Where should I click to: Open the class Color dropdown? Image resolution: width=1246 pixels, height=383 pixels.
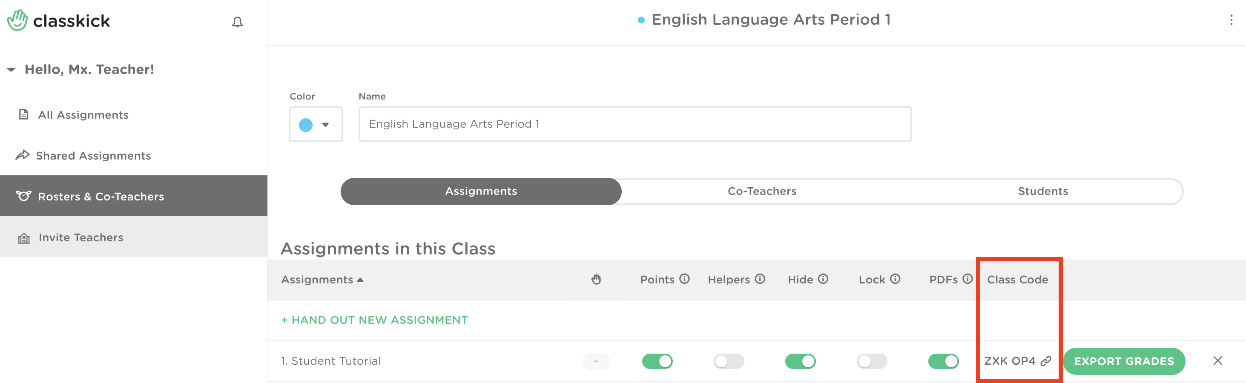coord(316,125)
